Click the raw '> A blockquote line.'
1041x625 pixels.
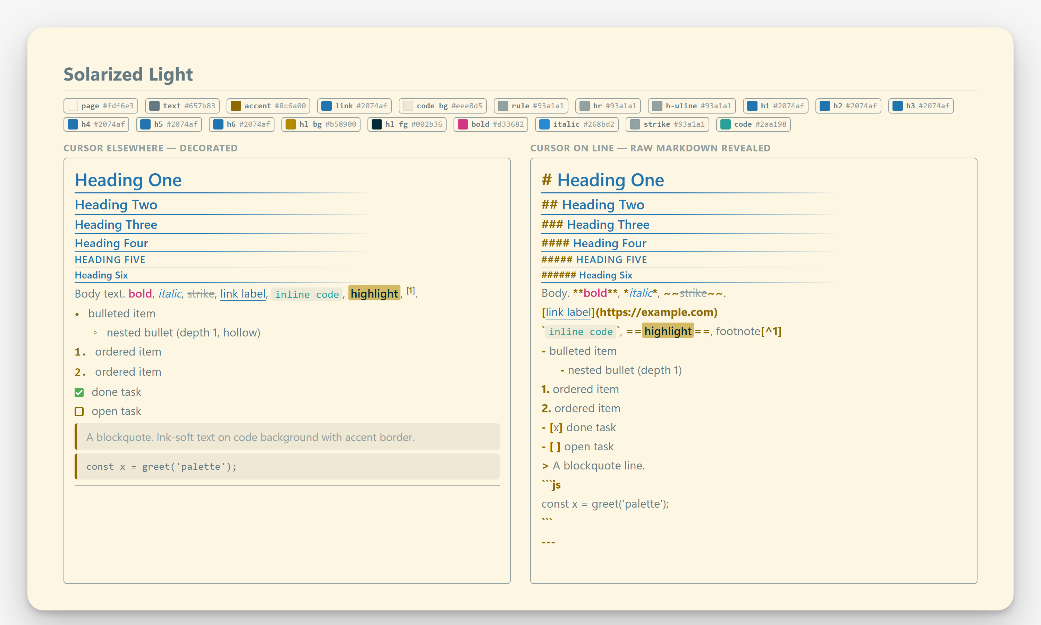coord(593,466)
